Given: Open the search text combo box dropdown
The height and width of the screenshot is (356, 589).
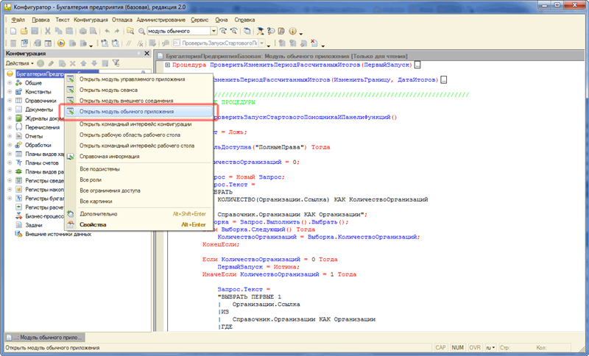Looking at the screenshot, I should [214, 32].
